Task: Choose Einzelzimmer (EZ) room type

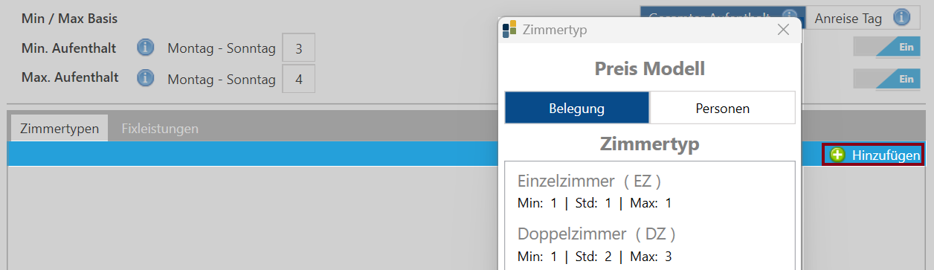Action: click(649, 190)
